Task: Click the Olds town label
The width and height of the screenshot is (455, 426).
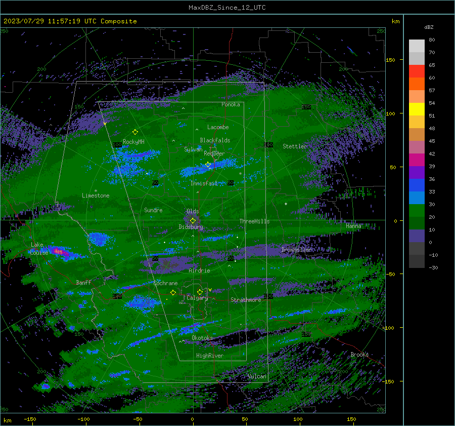Action: tap(193, 211)
